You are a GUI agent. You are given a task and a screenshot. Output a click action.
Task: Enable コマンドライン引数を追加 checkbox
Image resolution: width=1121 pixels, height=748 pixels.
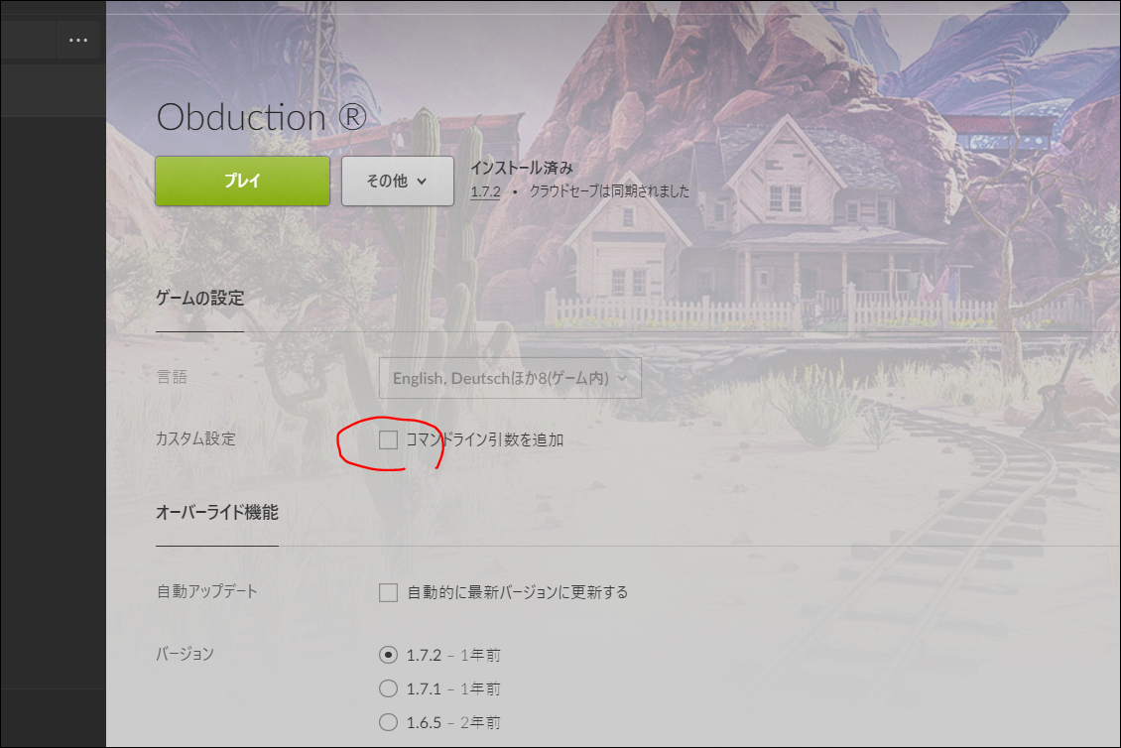pos(388,439)
